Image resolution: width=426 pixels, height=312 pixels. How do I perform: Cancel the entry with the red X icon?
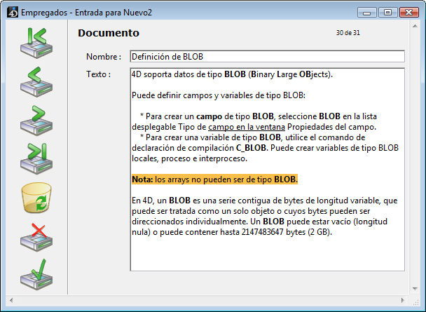(x=34, y=236)
